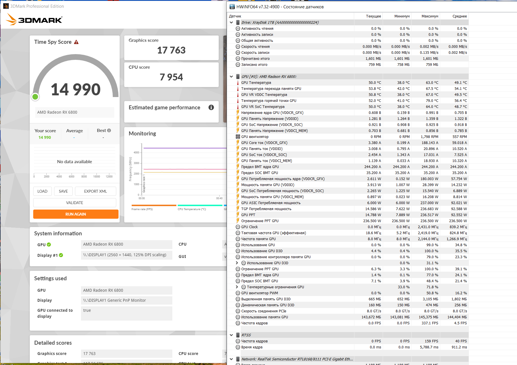Click the warning triangle beside Time Spy Score
This screenshot has height=365, width=517.
click(x=76, y=42)
